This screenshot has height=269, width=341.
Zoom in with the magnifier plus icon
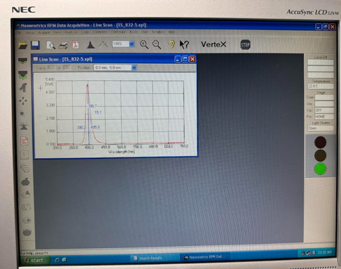[x=144, y=44]
